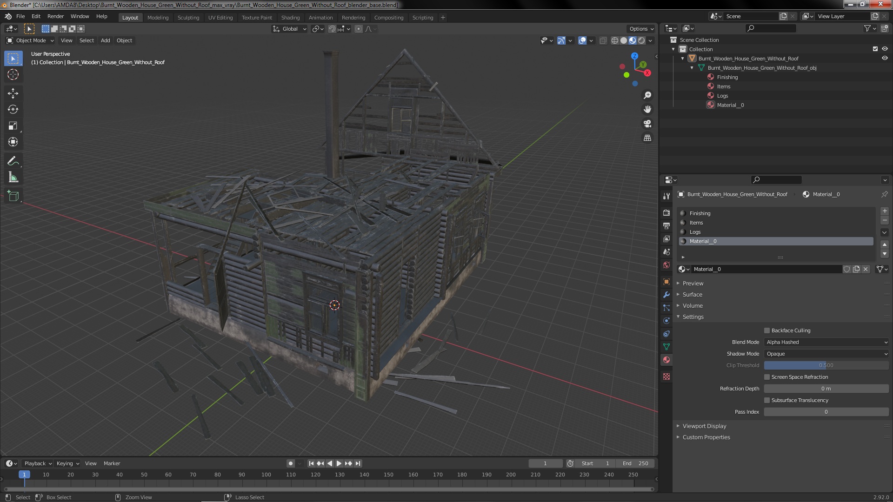
Task: Enable Backface Culling checkbox
Action: point(767,330)
